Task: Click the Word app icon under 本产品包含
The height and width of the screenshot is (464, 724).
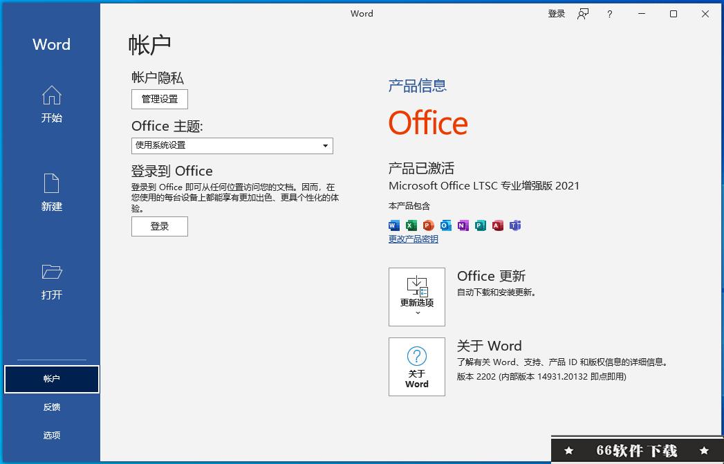Action: [394, 225]
